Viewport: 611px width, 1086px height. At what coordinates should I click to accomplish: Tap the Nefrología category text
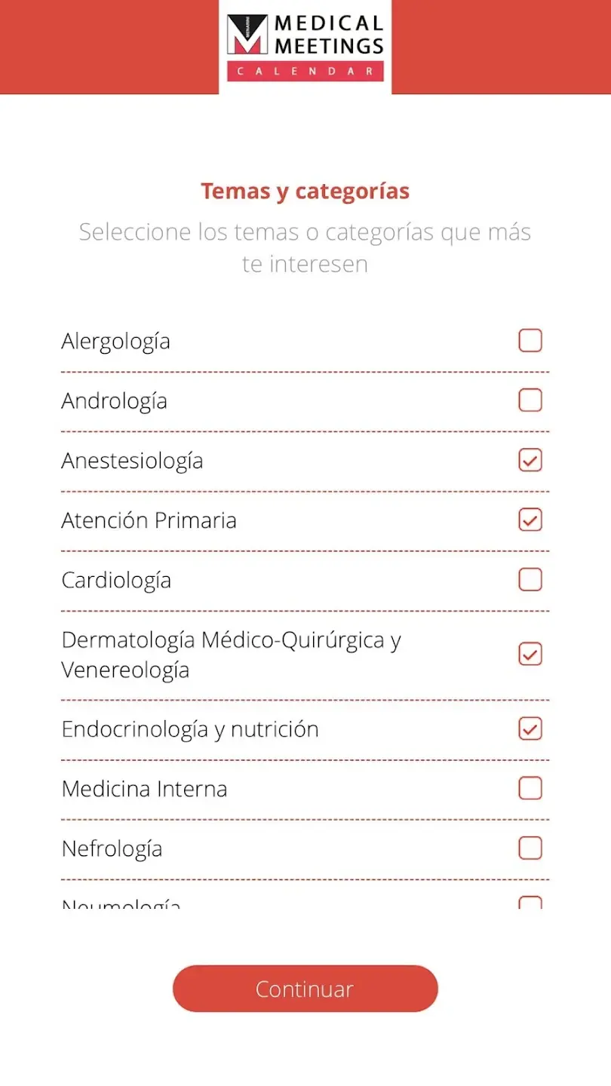pyautogui.click(x=112, y=848)
